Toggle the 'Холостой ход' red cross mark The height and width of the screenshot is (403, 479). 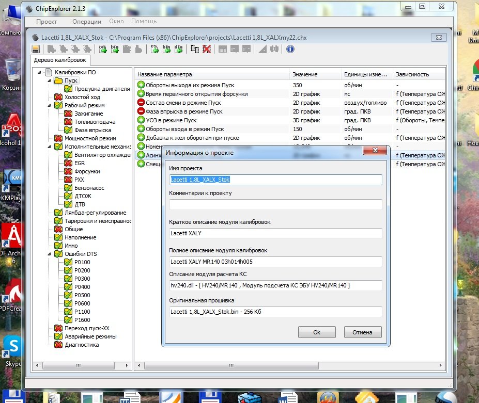tap(58, 97)
